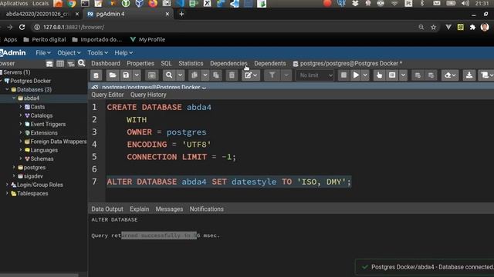Viewport: 494px width, 277px height.
Task: Show the Data Output panel tab
Action: point(107,209)
